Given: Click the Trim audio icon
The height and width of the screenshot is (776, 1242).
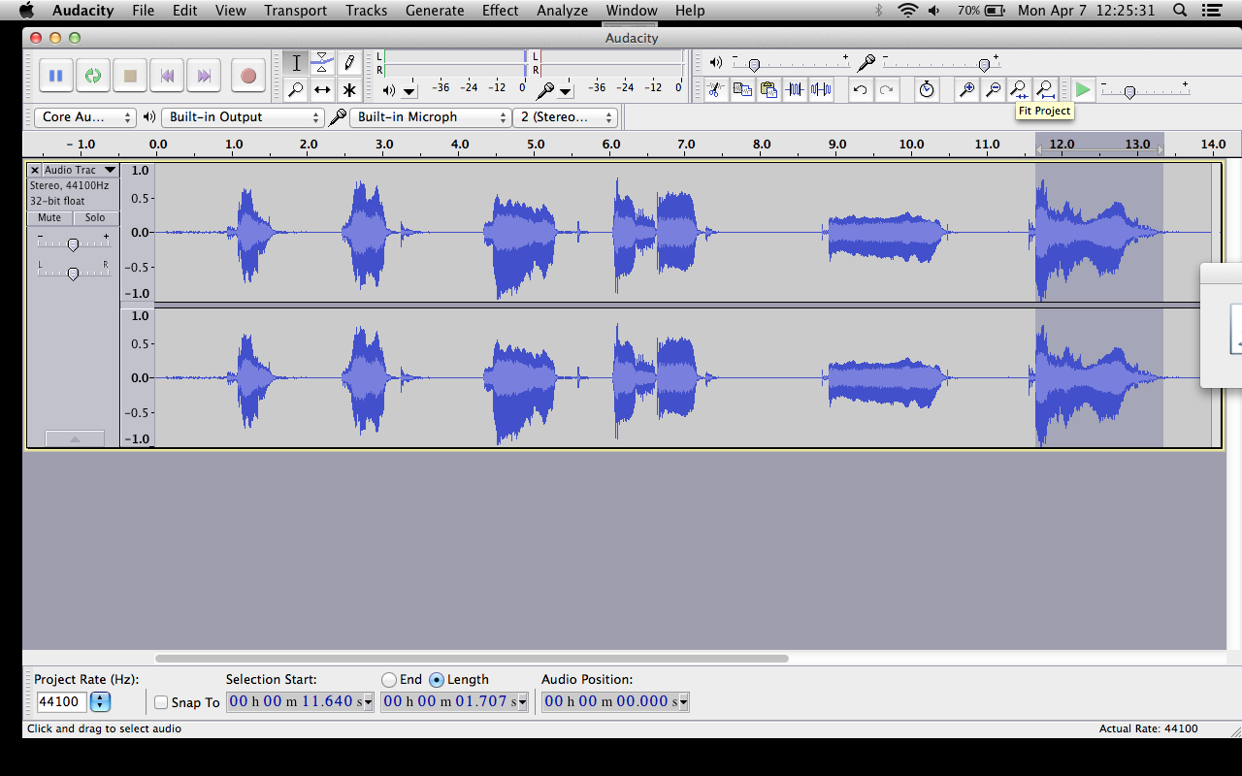Looking at the screenshot, I should [795, 89].
